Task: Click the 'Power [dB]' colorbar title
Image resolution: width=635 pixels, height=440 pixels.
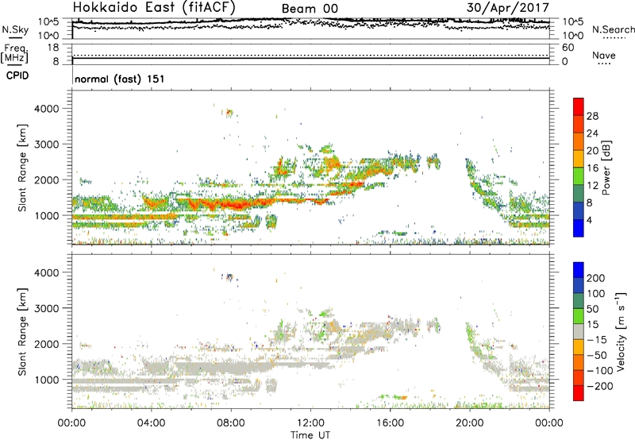Action: [606, 168]
